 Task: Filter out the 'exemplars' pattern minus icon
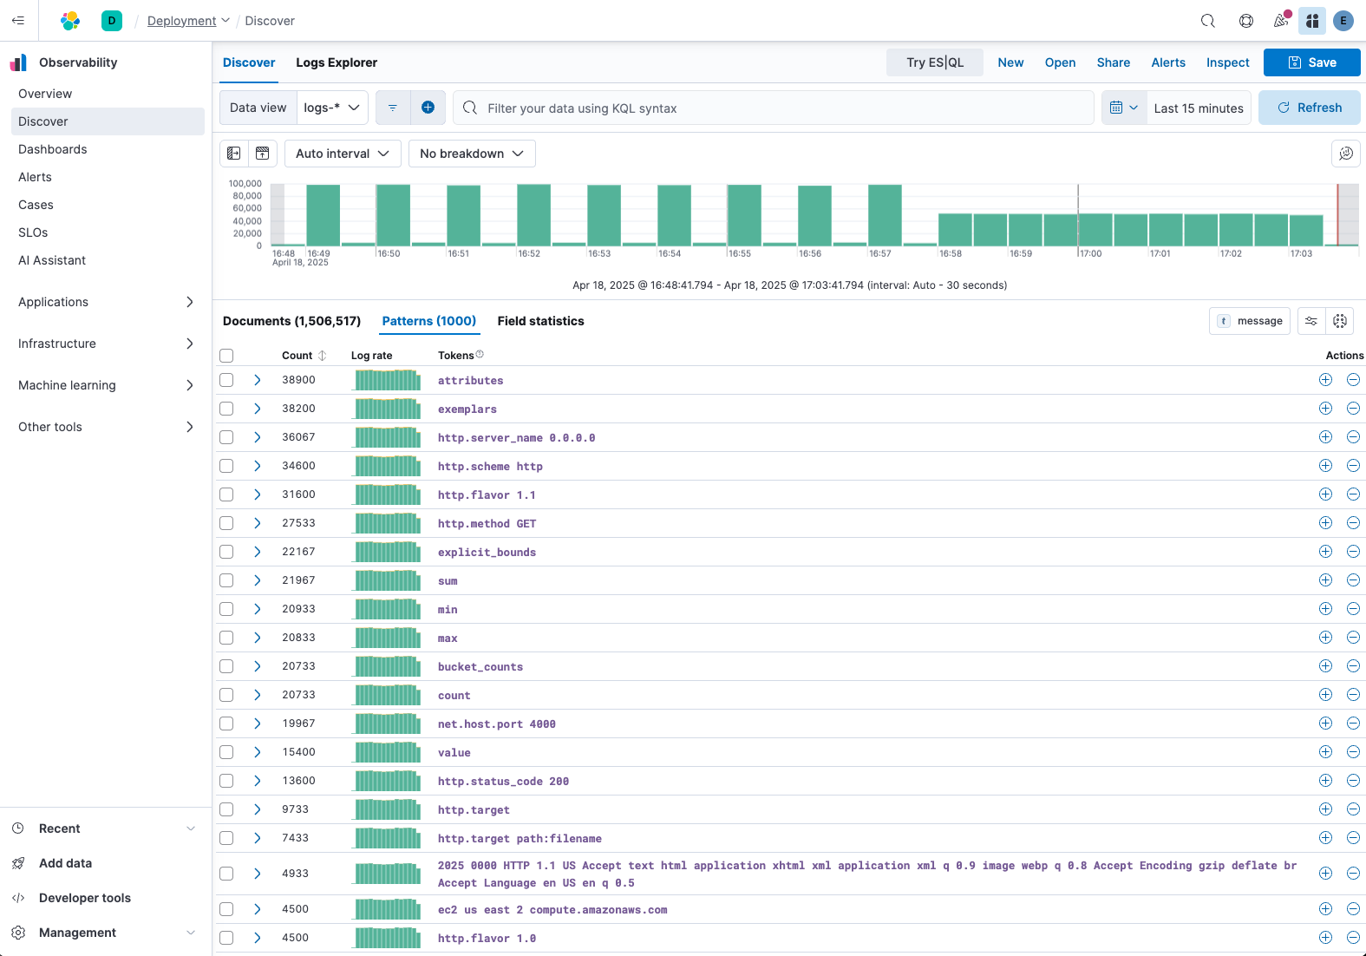click(1353, 409)
